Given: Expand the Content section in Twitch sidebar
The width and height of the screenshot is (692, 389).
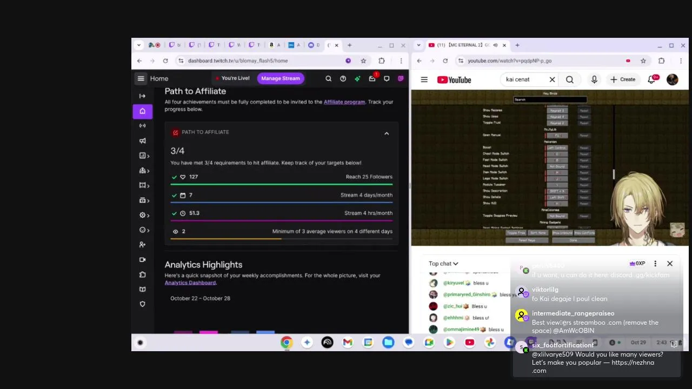Looking at the screenshot, I should (144, 185).
